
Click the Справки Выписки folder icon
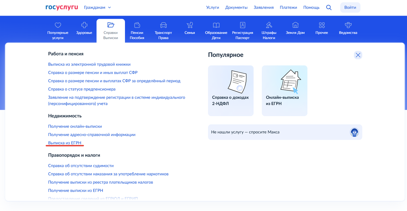(111, 25)
